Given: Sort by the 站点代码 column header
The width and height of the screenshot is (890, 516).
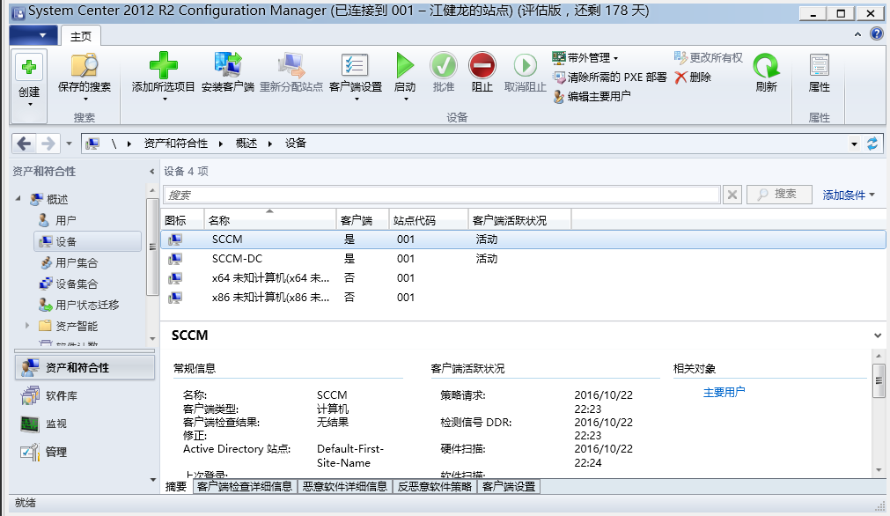Looking at the screenshot, I should 429,220.
